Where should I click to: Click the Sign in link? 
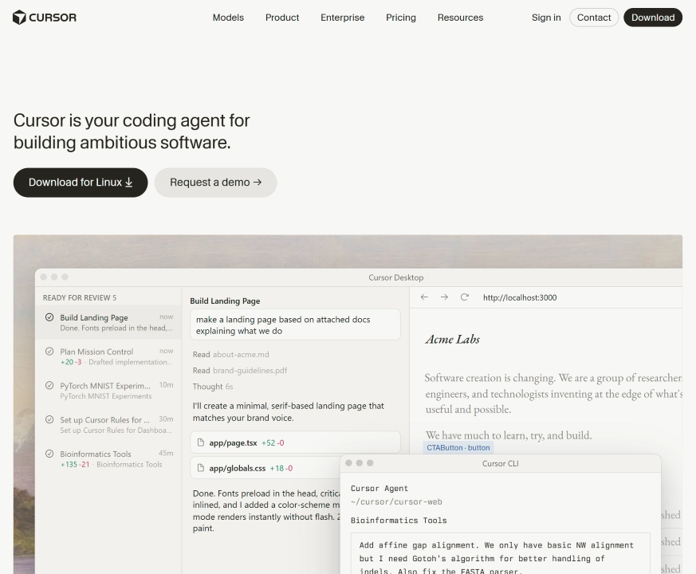(x=546, y=18)
